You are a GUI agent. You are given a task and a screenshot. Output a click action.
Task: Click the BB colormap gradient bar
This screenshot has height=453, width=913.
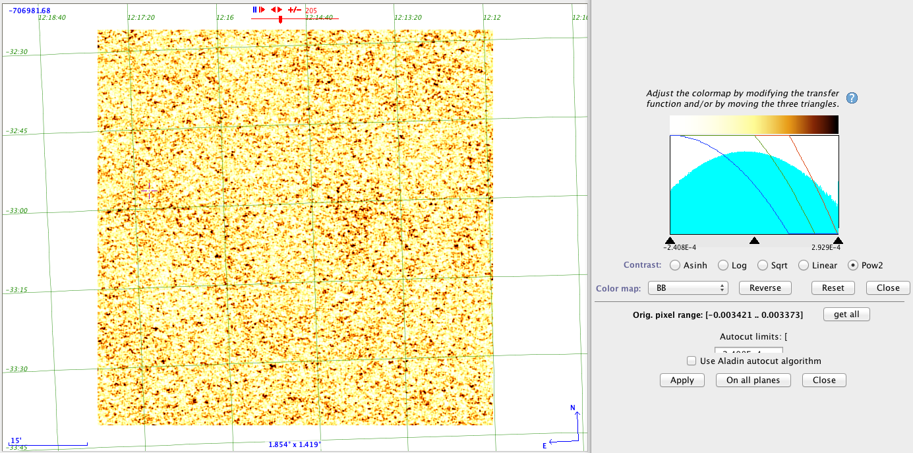tap(754, 125)
